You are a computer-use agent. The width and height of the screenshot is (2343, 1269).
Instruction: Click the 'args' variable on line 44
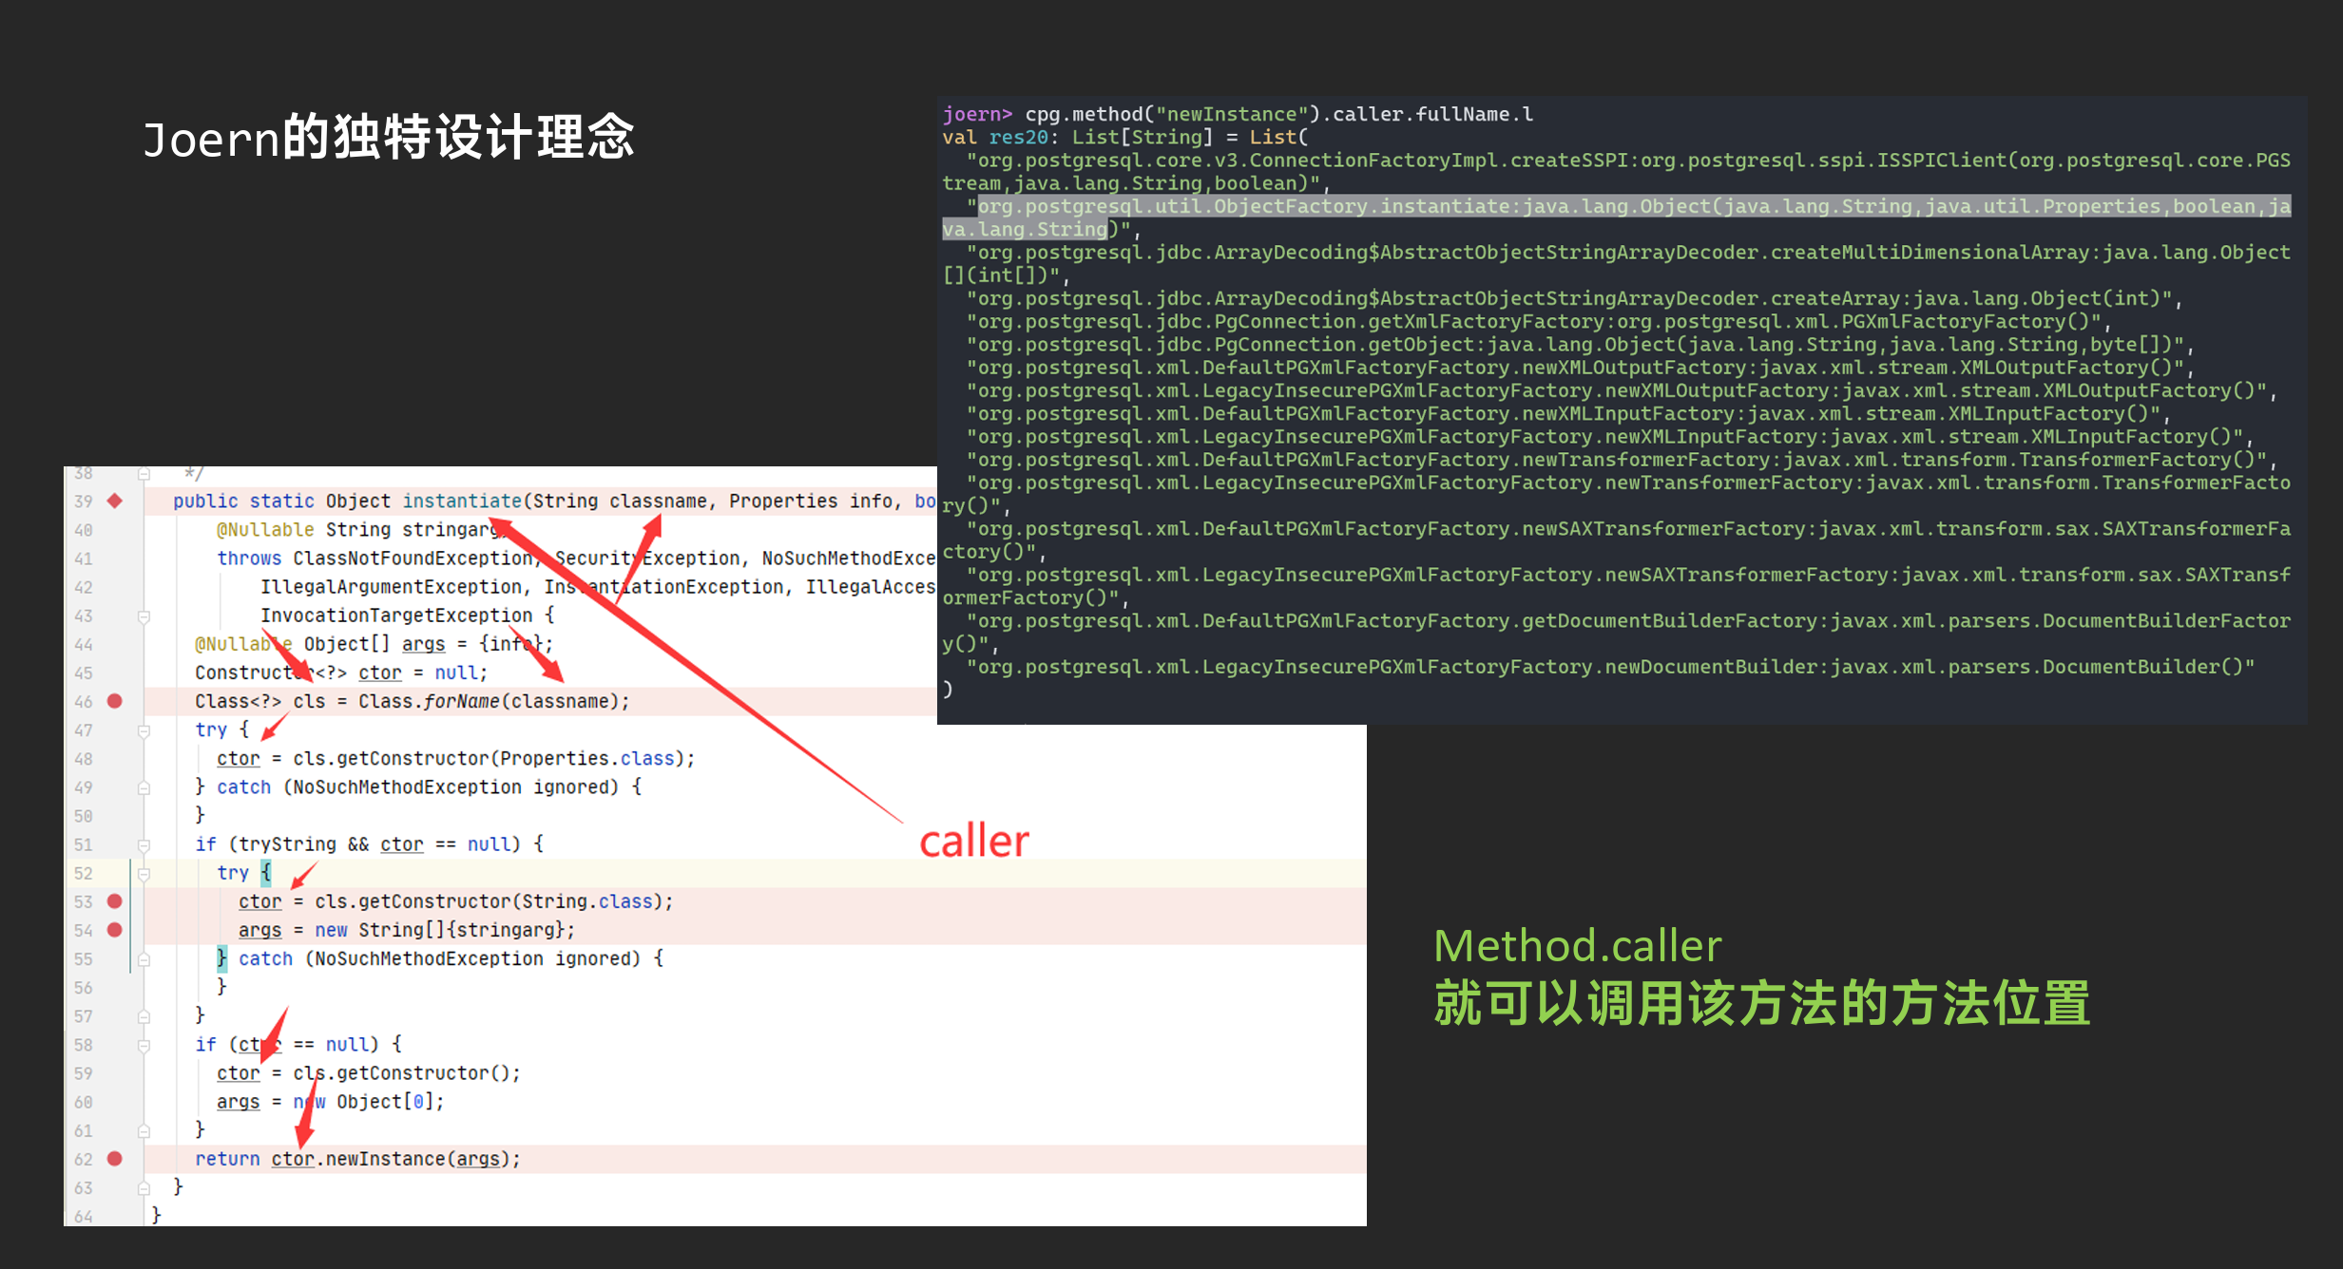coord(423,644)
